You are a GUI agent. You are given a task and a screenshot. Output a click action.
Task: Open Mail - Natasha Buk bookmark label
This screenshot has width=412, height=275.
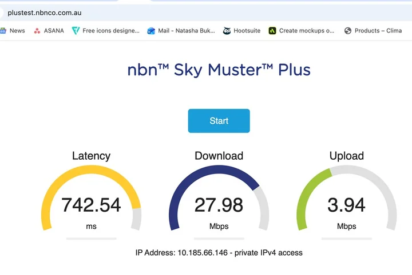click(x=187, y=31)
